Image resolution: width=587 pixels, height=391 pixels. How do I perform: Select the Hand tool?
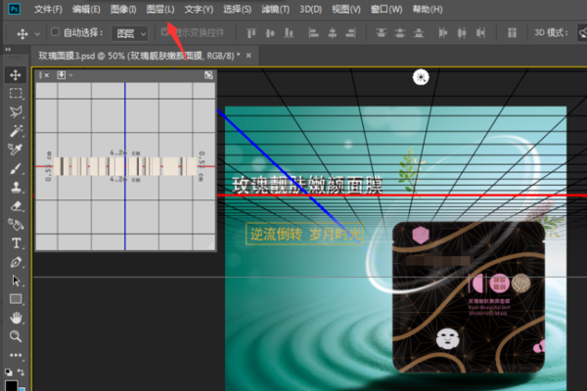click(16, 318)
